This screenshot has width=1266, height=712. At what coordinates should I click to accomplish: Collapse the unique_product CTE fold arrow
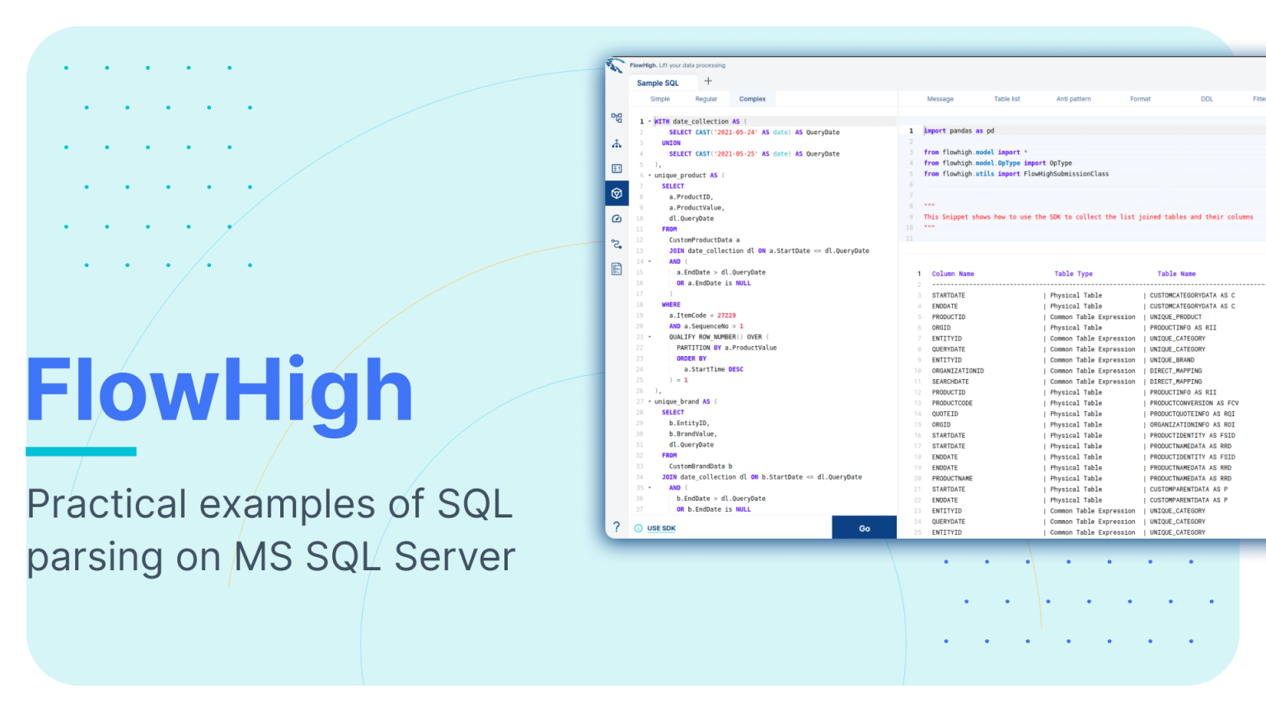650,175
